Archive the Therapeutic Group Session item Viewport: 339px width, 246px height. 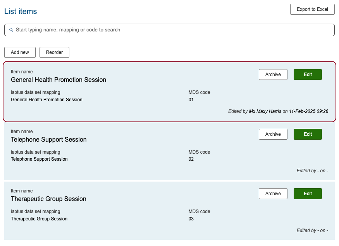coord(273,194)
